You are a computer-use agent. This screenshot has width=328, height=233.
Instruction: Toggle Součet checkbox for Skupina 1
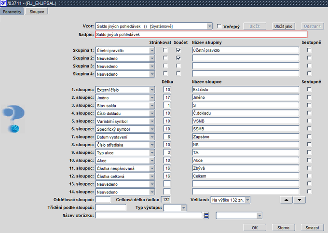(178, 50)
